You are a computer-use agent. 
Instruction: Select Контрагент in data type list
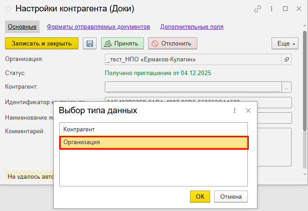pos(154,130)
